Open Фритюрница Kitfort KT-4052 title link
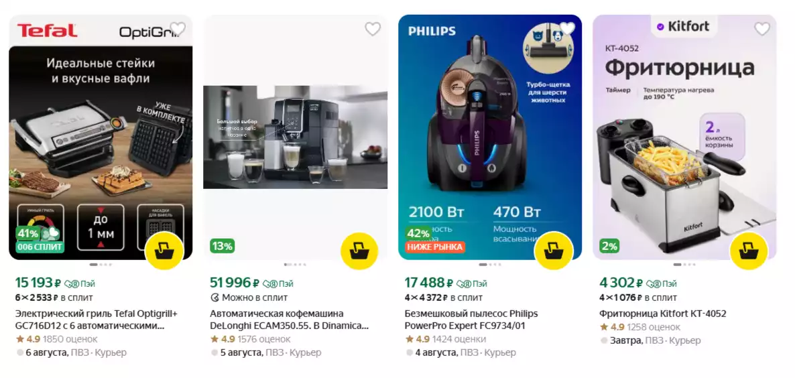Viewport: 795px width, 378px height. click(663, 314)
